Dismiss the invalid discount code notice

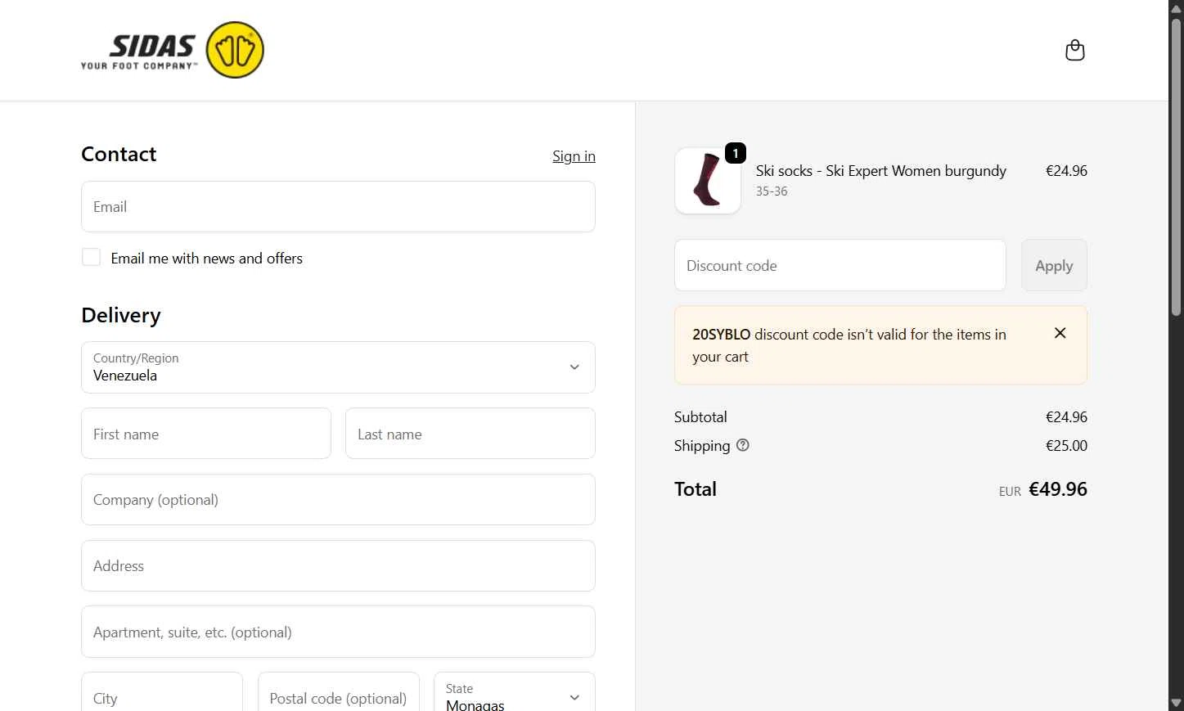(x=1060, y=333)
